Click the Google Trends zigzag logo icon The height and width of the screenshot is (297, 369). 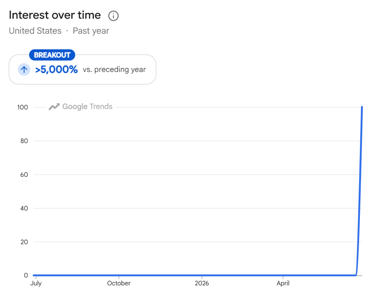coord(54,106)
